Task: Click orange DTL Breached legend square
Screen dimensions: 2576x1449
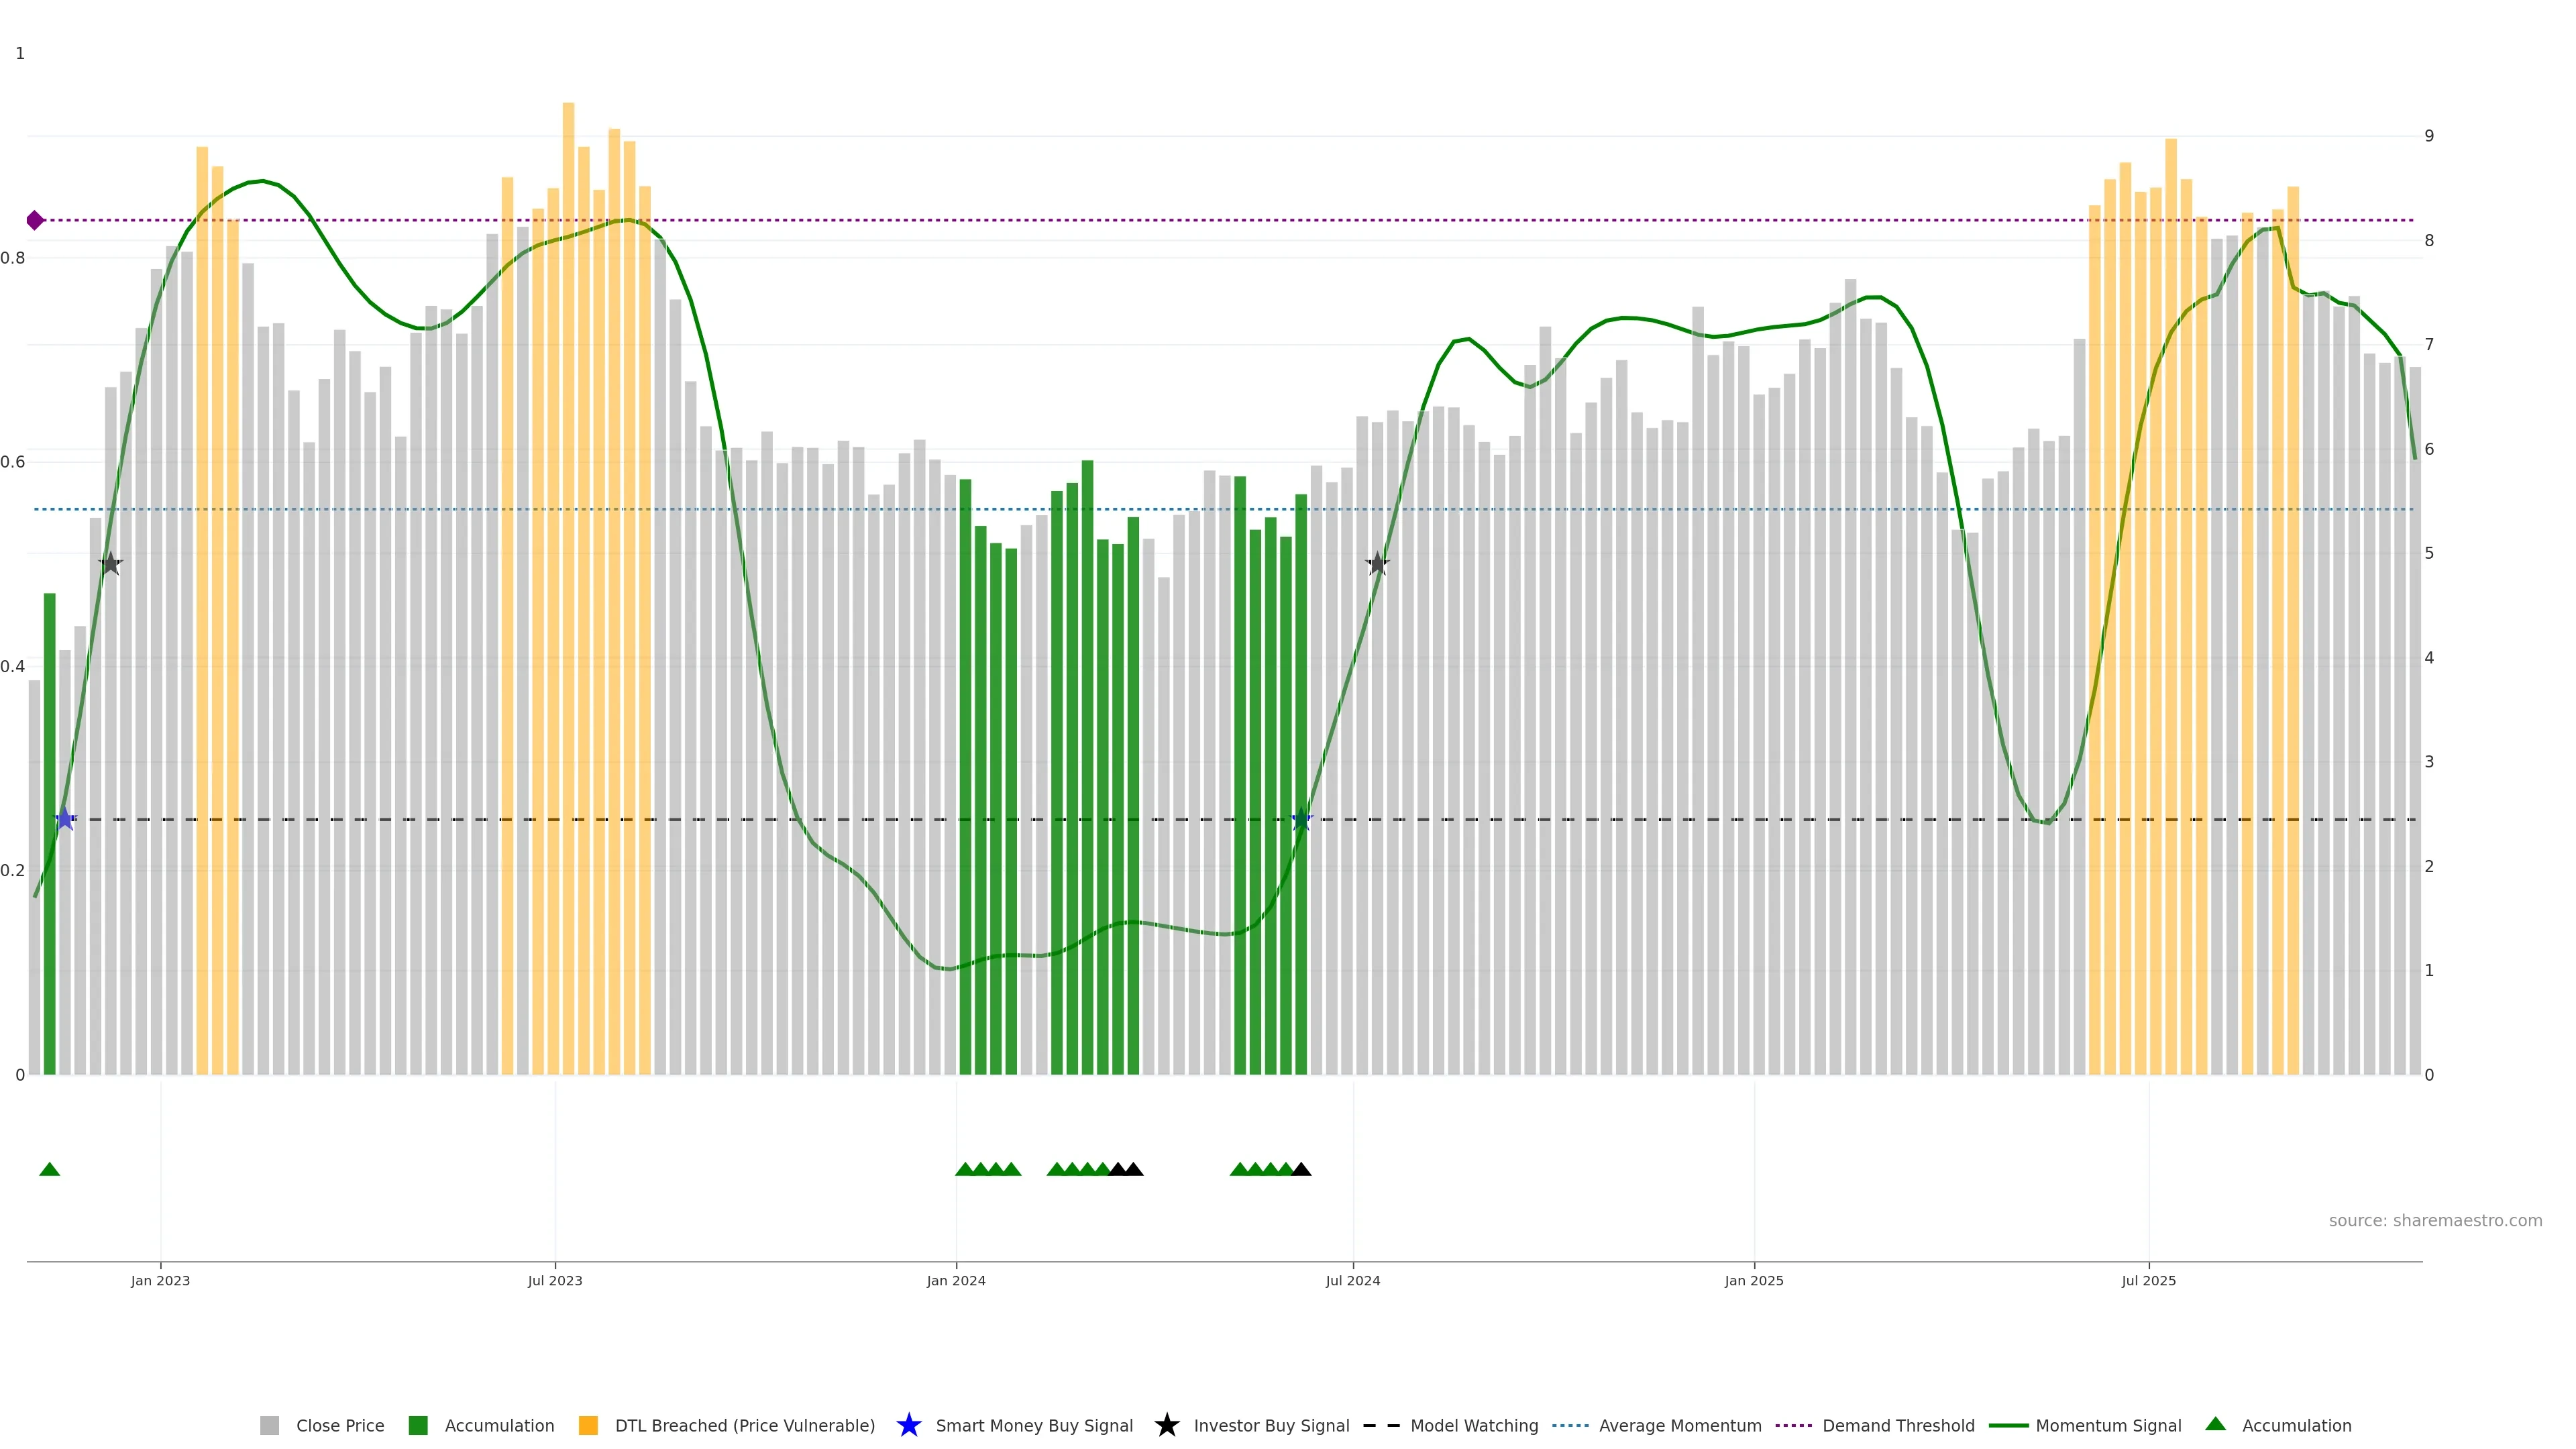Action: pos(588,1425)
